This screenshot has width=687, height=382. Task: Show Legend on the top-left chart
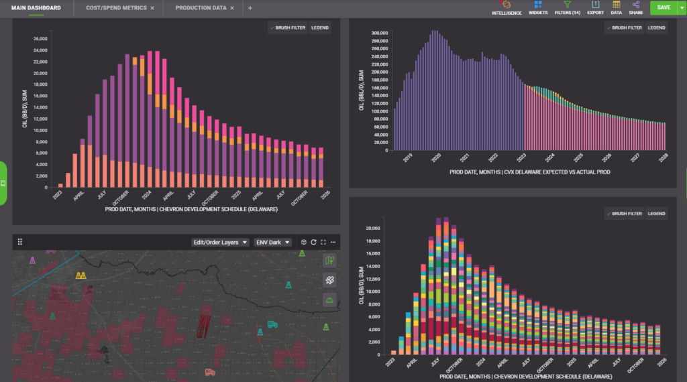pyautogui.click(x=320, y=28)
